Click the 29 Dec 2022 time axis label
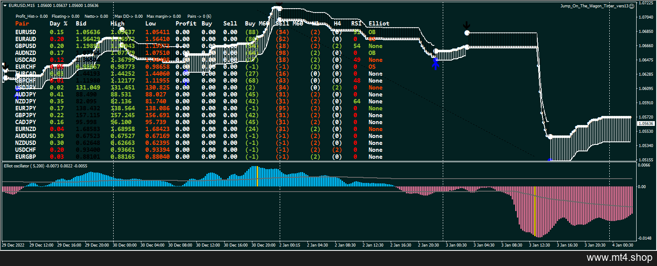The height and width of the screenshot is (266, 657). pos(13,245)
